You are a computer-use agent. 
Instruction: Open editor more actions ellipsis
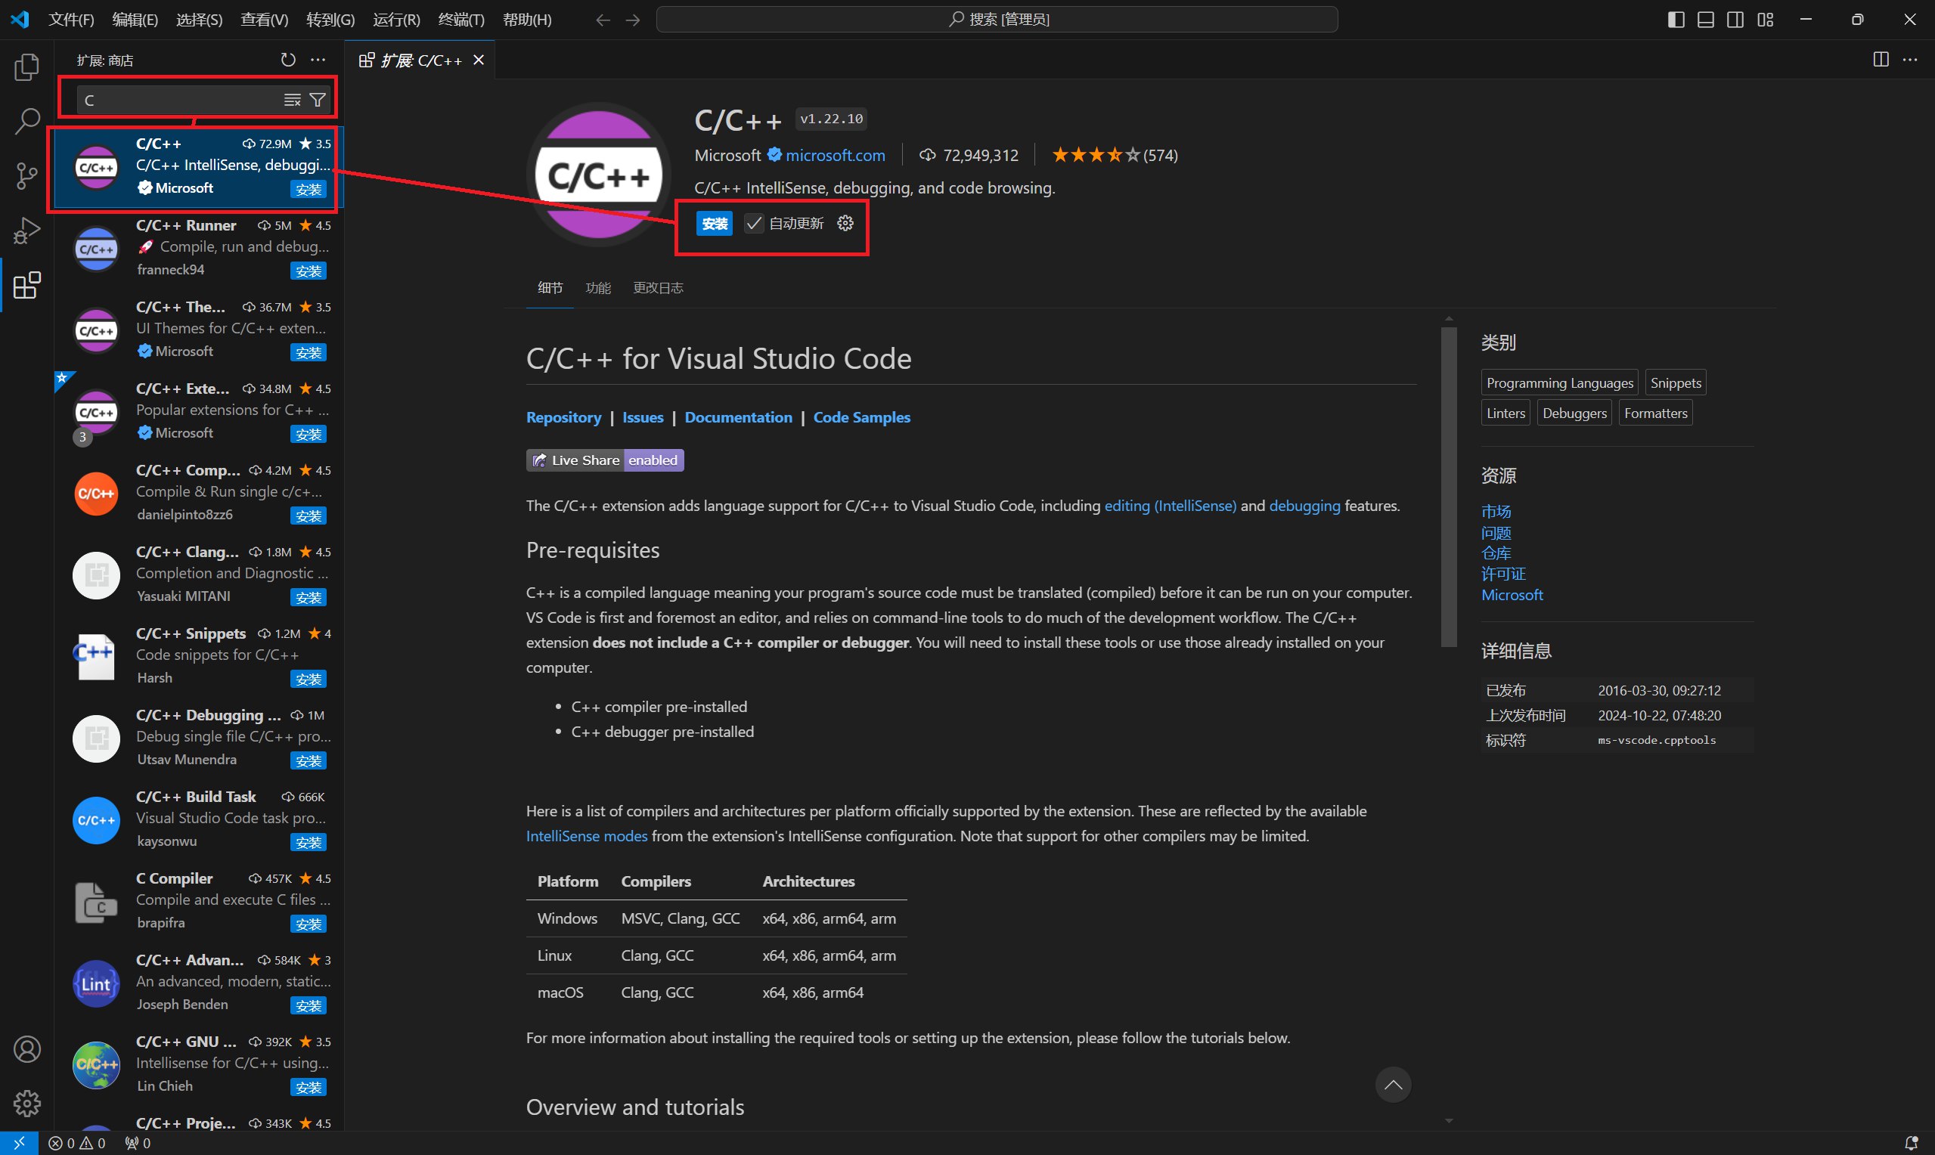click(x=1910, y=60)
